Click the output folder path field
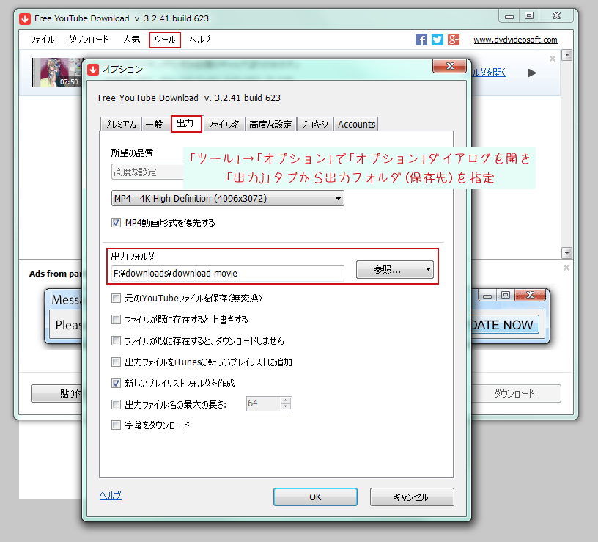Screen dimensions: 598x542 [228, 274]
